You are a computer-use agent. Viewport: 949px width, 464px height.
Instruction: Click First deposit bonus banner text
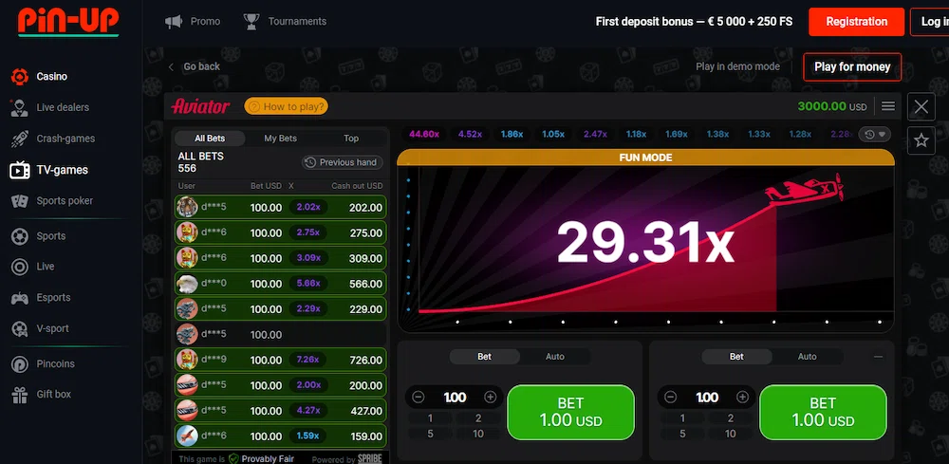[694, 22]
